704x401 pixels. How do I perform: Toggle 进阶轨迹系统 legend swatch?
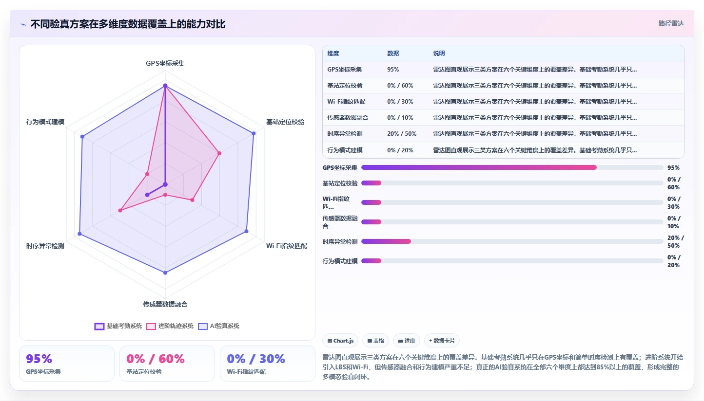click(151, 326)
